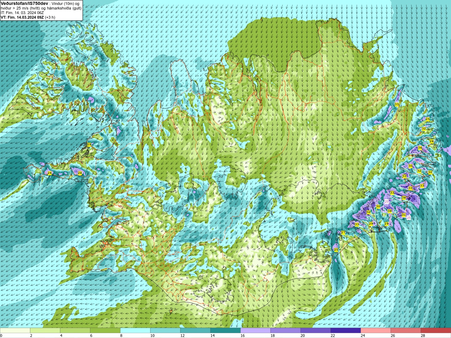The height and width of the screenshot is (338, 451).
Task: Click the dark indigo swatch between 22 and 24
Action: click(346, 331)
